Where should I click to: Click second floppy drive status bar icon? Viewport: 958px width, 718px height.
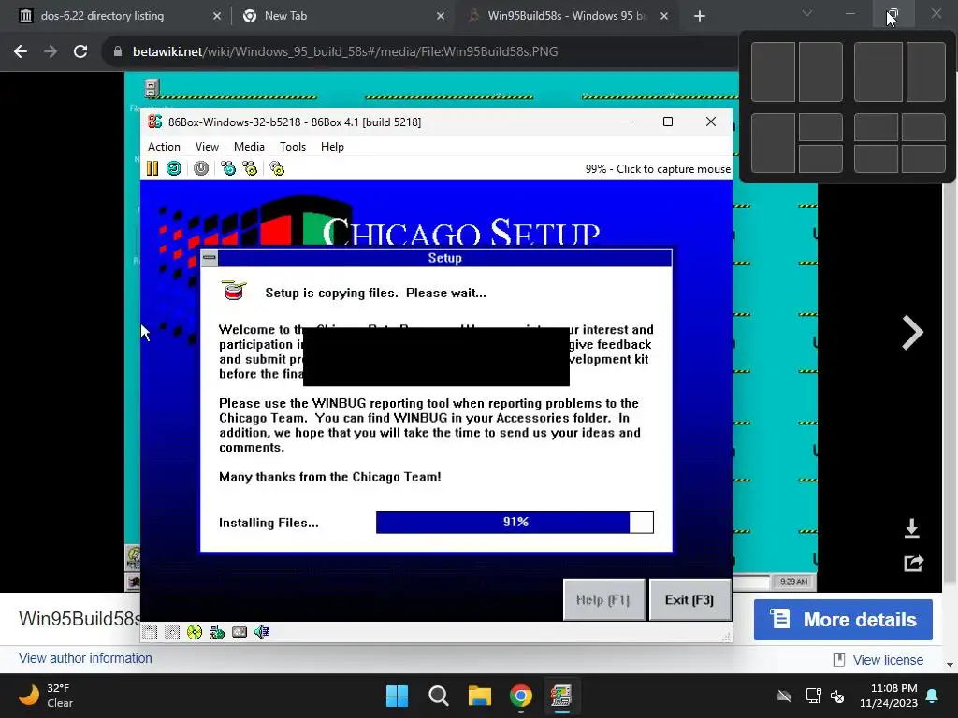click(x=172, y=632)
